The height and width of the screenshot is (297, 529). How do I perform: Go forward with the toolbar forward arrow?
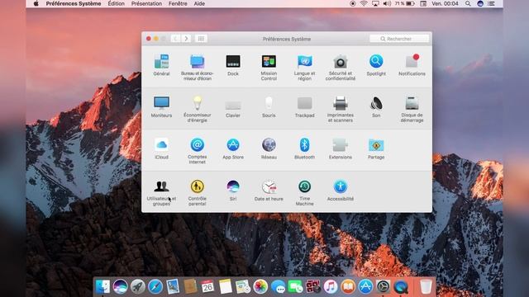click(x=186, y=39)
